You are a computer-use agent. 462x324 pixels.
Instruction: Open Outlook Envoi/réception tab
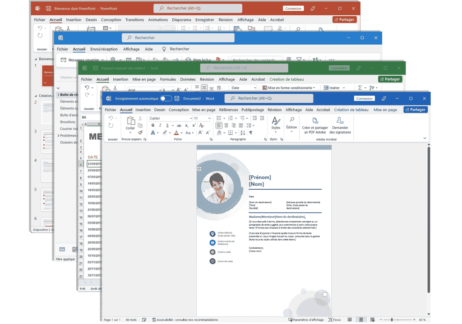104,49
